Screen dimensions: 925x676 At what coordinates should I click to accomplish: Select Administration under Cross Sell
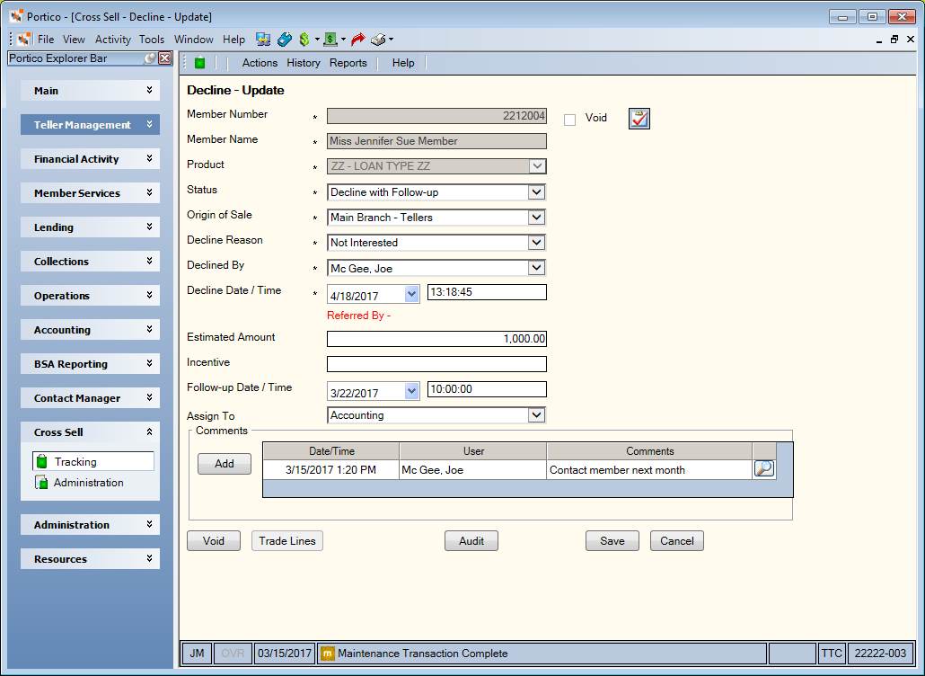pos(89,483)
